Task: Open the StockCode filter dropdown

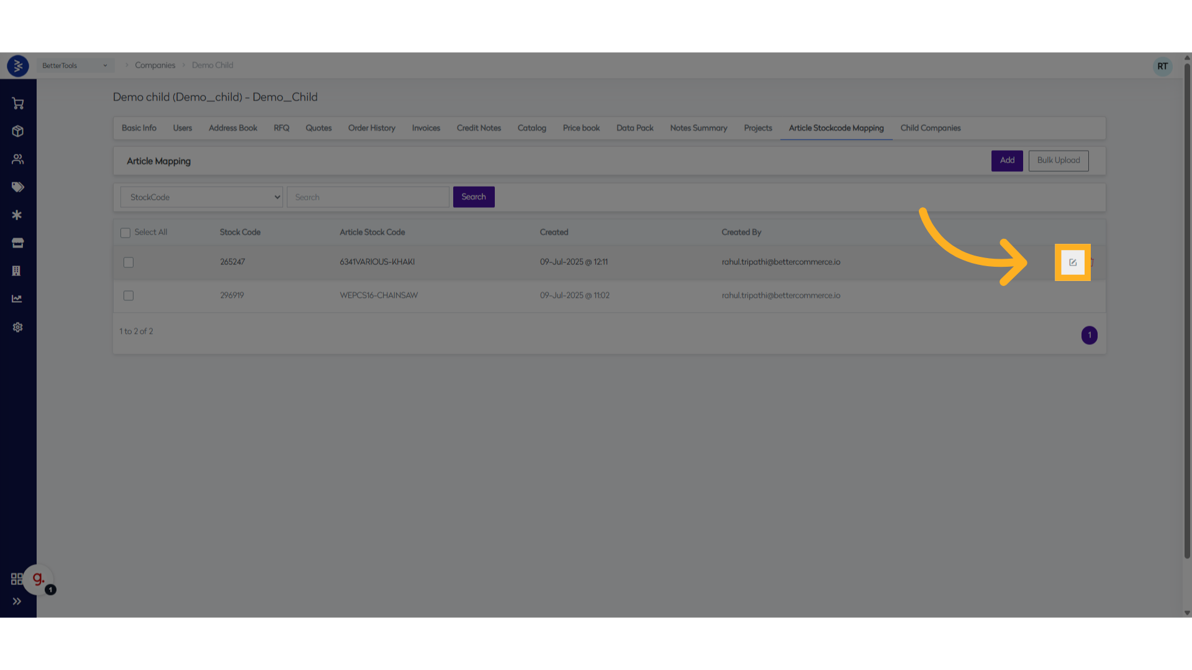Action: (202, 197)
